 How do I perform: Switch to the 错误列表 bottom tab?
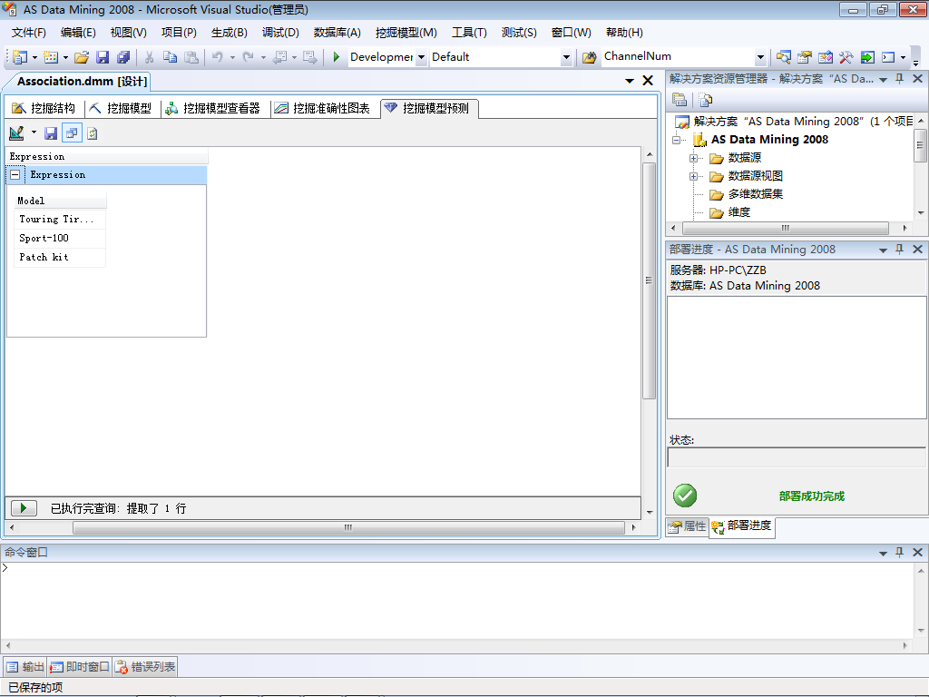tap(145, 667)
